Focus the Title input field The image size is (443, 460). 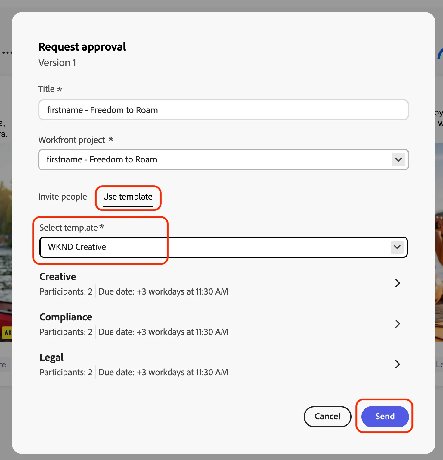(x=223, y=110)
